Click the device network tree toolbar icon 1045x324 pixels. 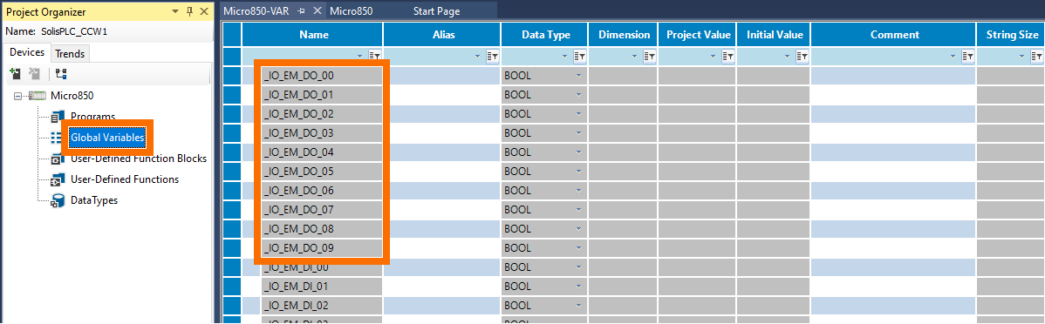[x=60, y=73]
